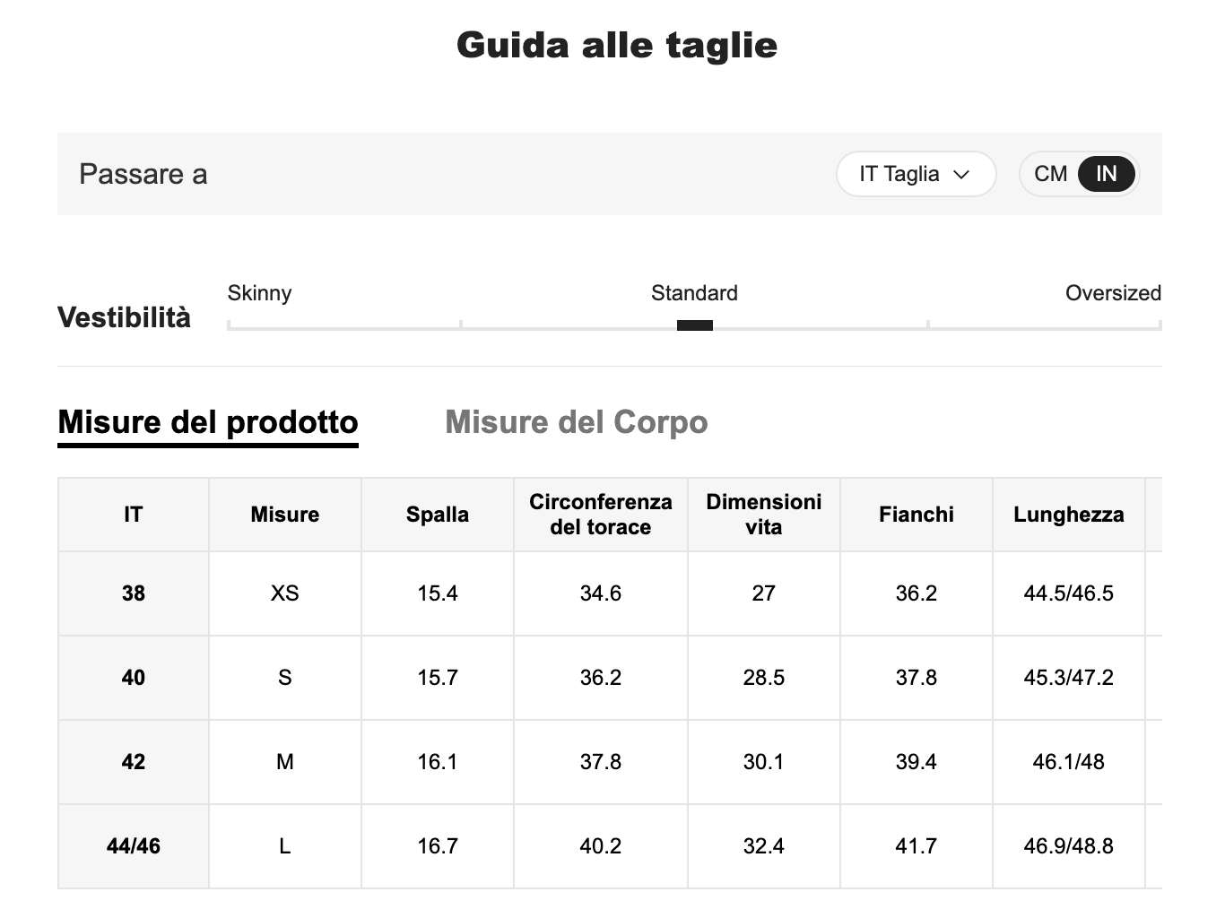Click the chevron arrow beside IT Taglia
Viewport: 1225px width, 918px height.
tap(962, 175)
